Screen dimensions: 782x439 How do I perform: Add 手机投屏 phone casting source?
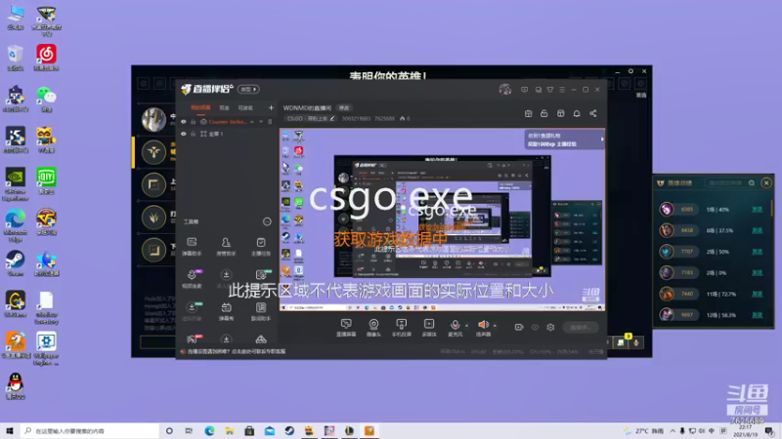point(402,328)
